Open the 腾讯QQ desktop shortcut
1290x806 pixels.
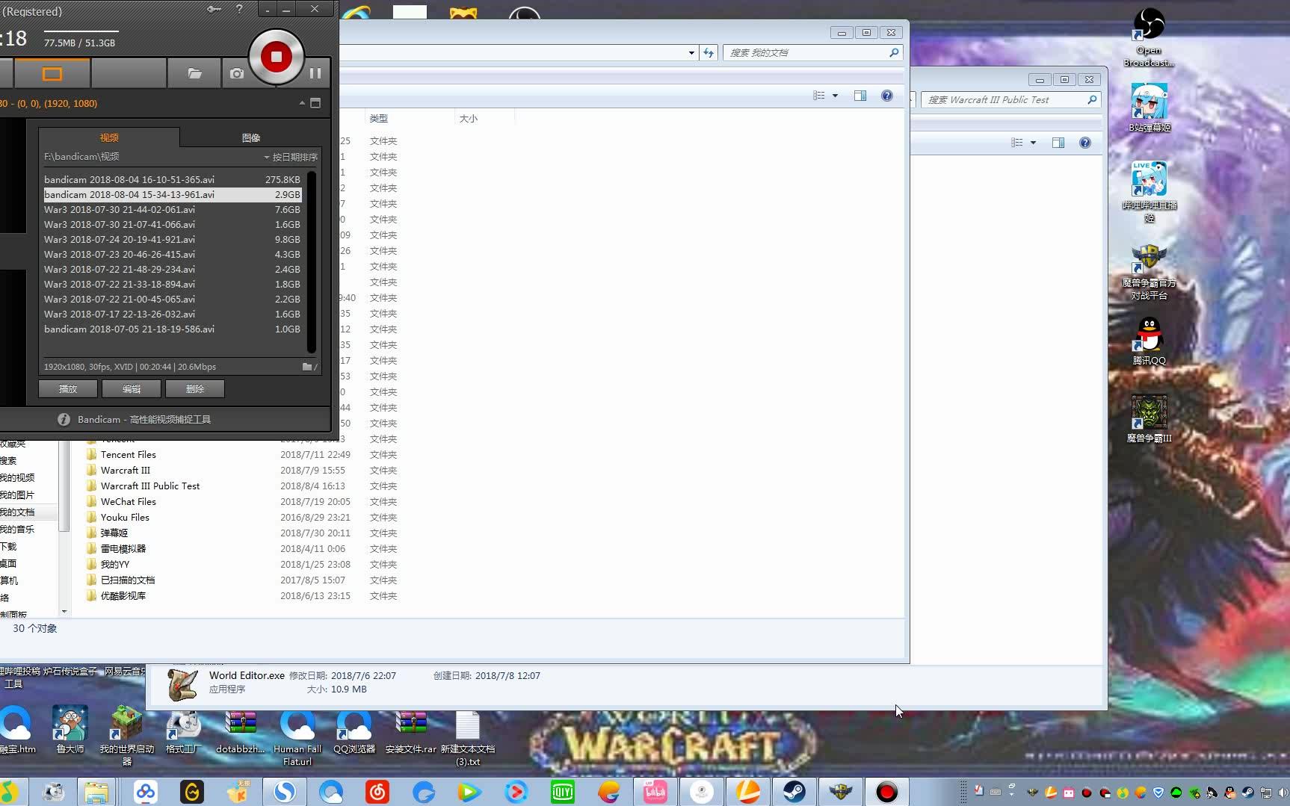[x=1149, y=341]
